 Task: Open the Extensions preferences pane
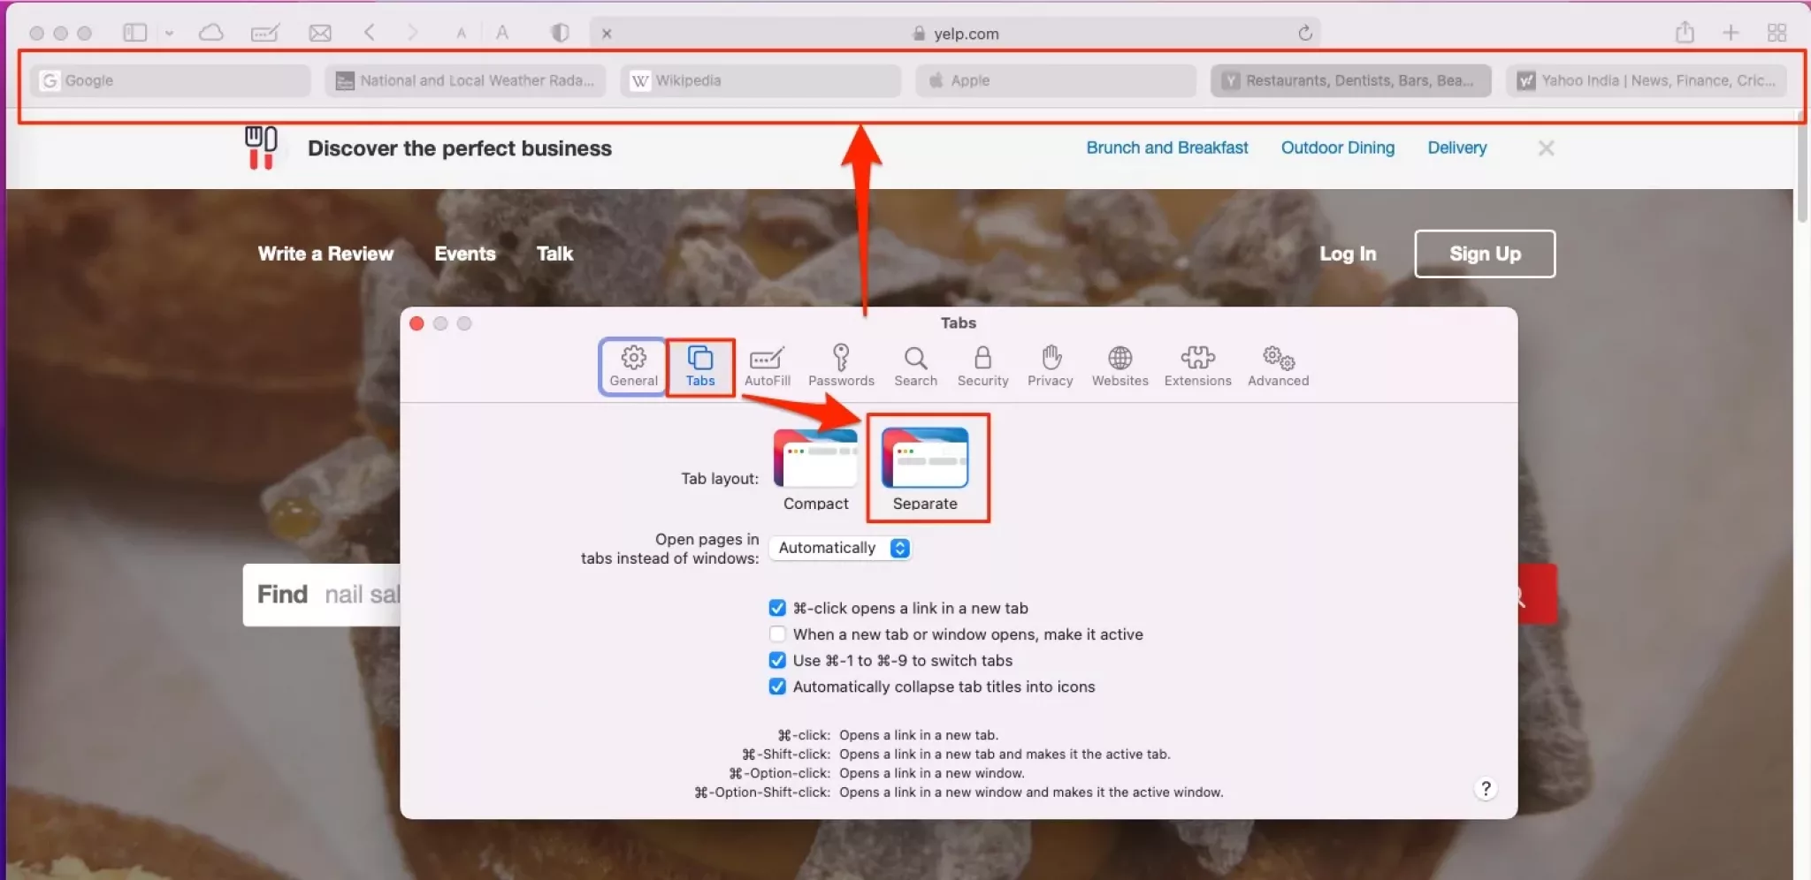tap(1197, 365)
